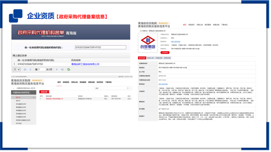Click the 政府采购代理机构名单 banner title
This screenshot has height=152, width=271.
[41, 32]
